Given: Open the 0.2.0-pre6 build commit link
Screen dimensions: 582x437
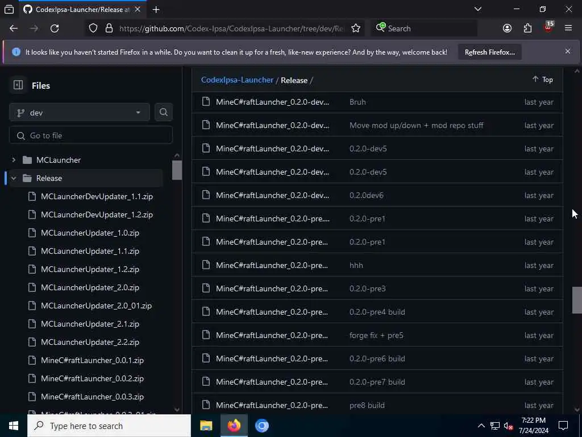Looking at the screenshot, I should [x=377, y=358].
